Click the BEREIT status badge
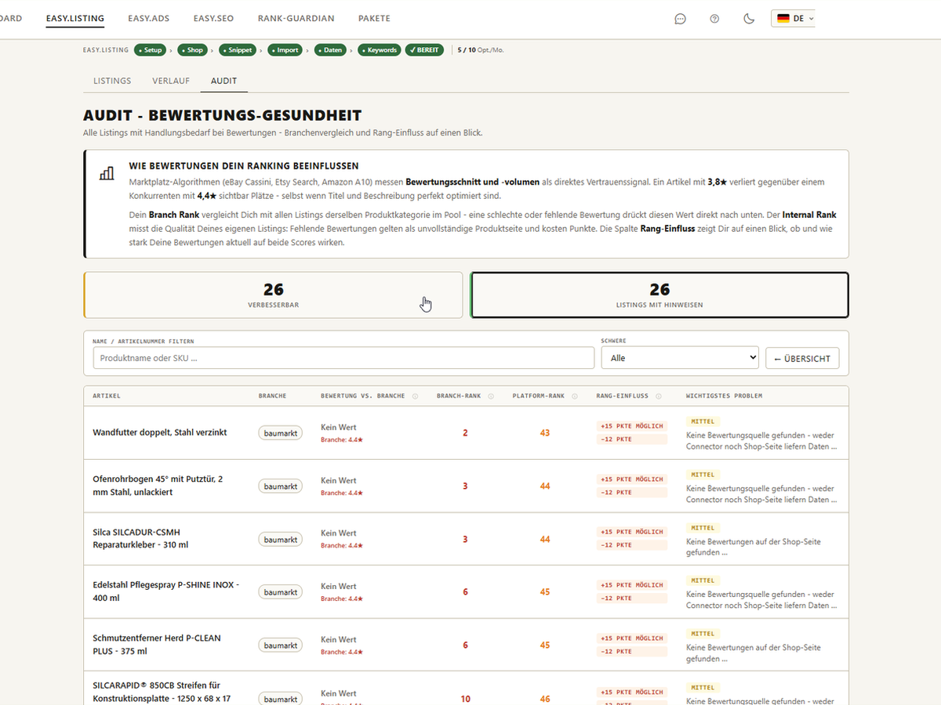The height and width of the screenshot is (705, 941). pos(424,50)
